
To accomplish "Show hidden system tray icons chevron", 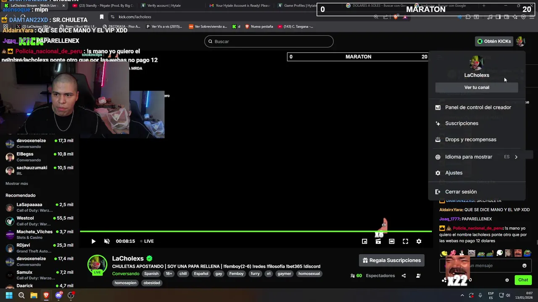I will click(x=462, y=295).
